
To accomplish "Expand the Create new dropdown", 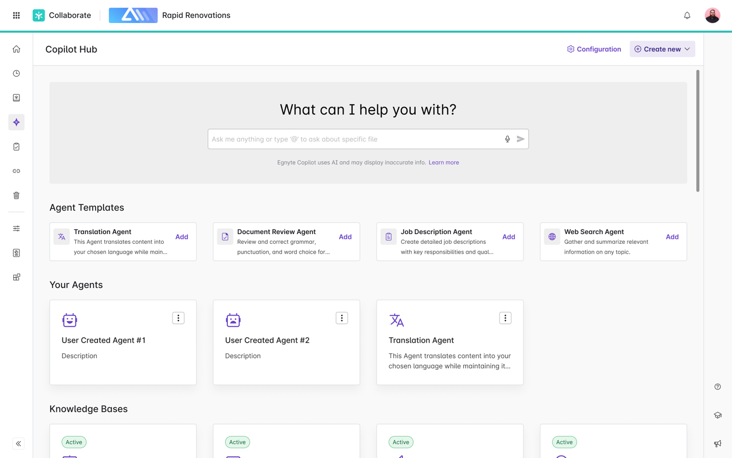I will coord(662,49).
